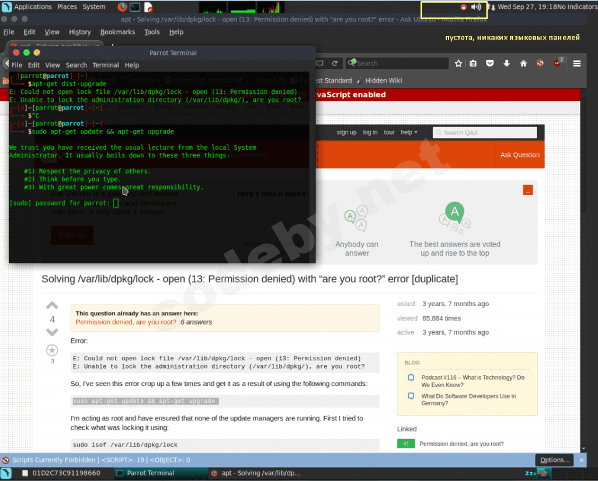Dismiss the orange banner minimize icon

click(x=528, y=190)
